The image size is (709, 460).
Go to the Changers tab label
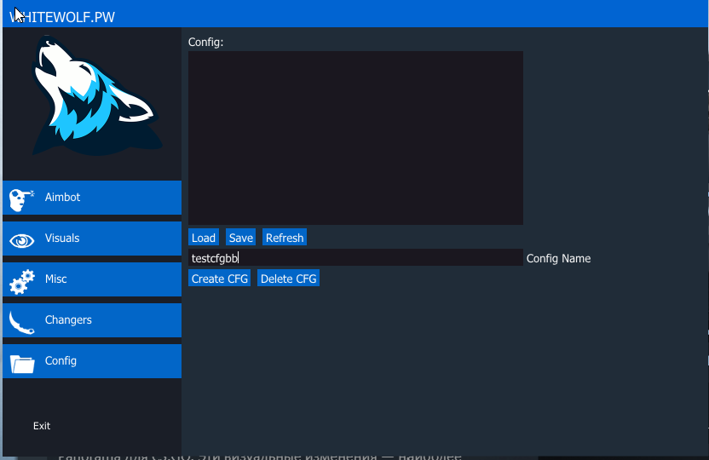click(x=68, y=319)
